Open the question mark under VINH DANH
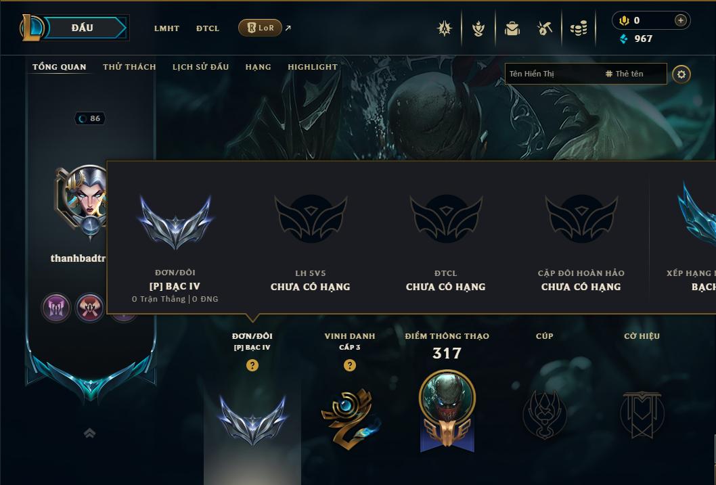This screenshot has height=485, width=716. point(350,365)
